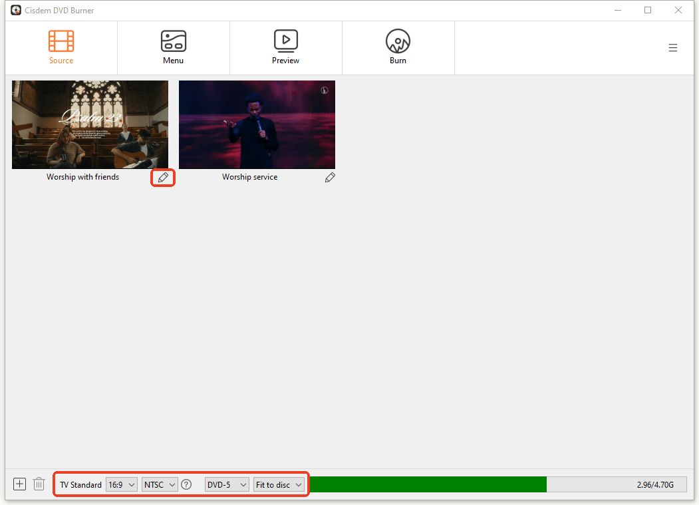Open the 16:9 aspect ratio dropdown
The height and width of the screenshot is (505, 699).
coord(122,484)
